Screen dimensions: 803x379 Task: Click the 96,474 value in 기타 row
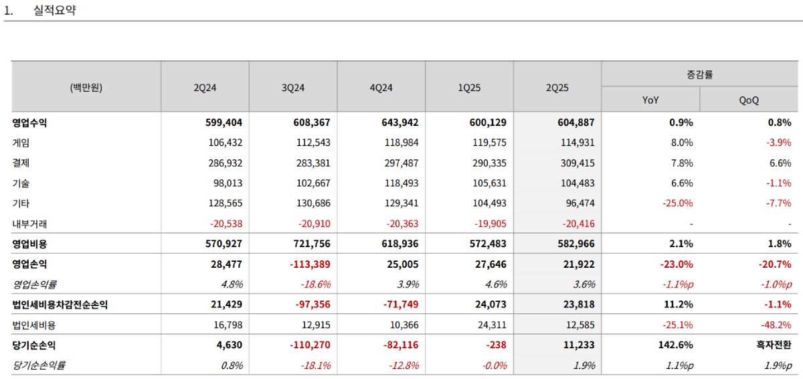[580, 203]
